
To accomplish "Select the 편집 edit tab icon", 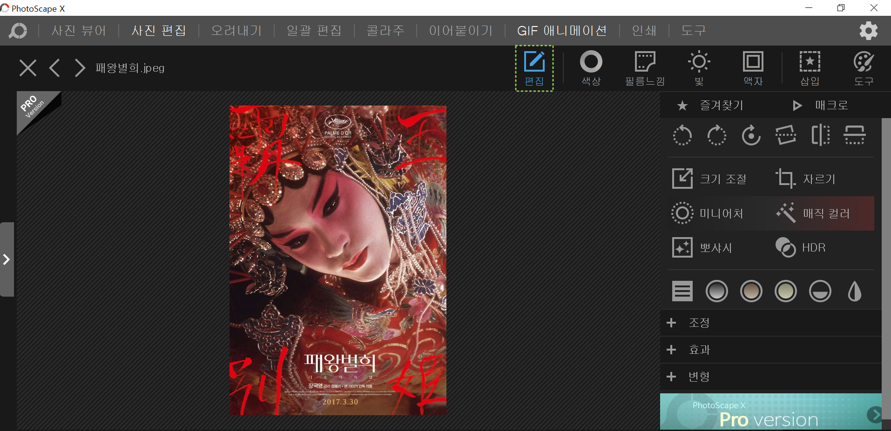I will 534,68.
